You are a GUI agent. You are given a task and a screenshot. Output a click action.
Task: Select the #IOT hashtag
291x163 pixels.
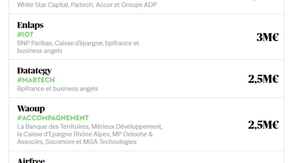point(25,34)
